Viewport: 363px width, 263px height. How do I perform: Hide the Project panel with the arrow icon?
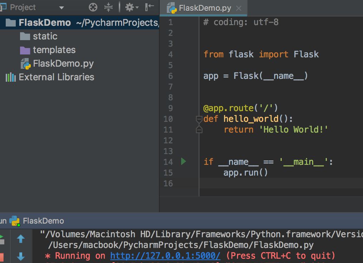149,7
